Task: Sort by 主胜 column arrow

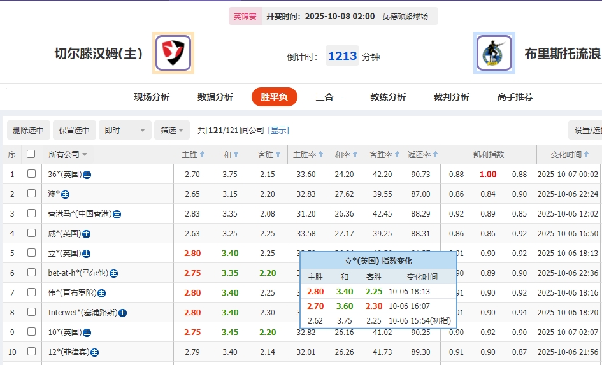Action: [203, 154]
